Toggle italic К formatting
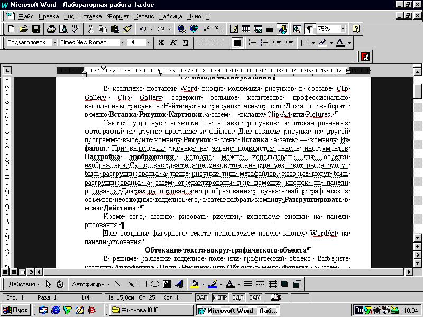423x317 pixels. pyautogui.click(x=173, y=43)
